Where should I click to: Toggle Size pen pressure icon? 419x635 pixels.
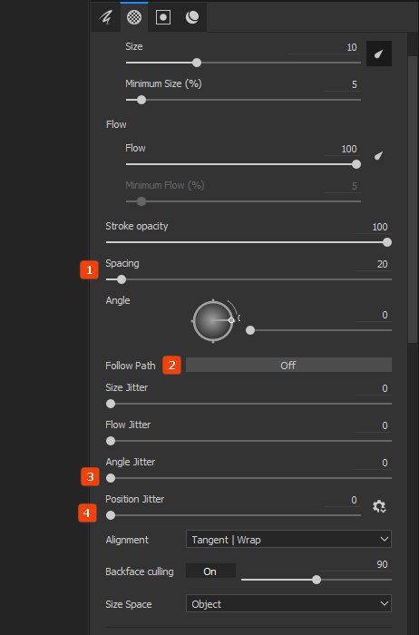[379, 54]
